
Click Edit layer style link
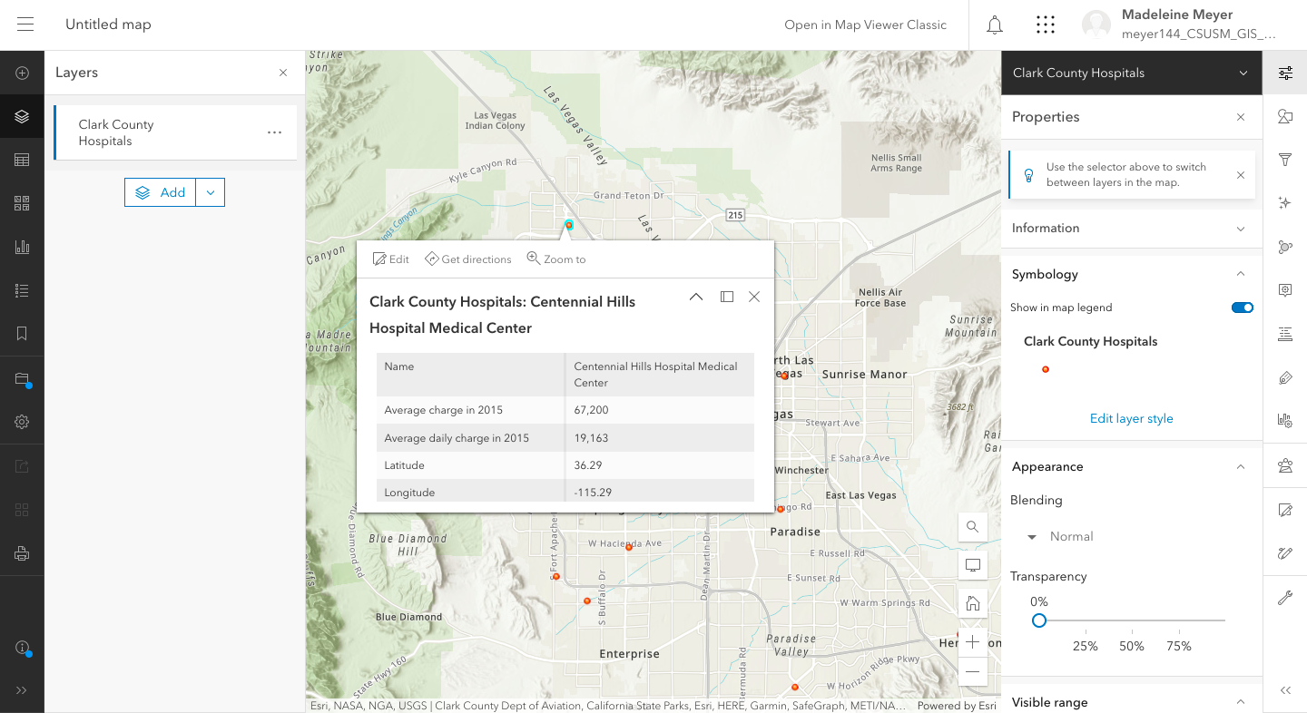1131,418
